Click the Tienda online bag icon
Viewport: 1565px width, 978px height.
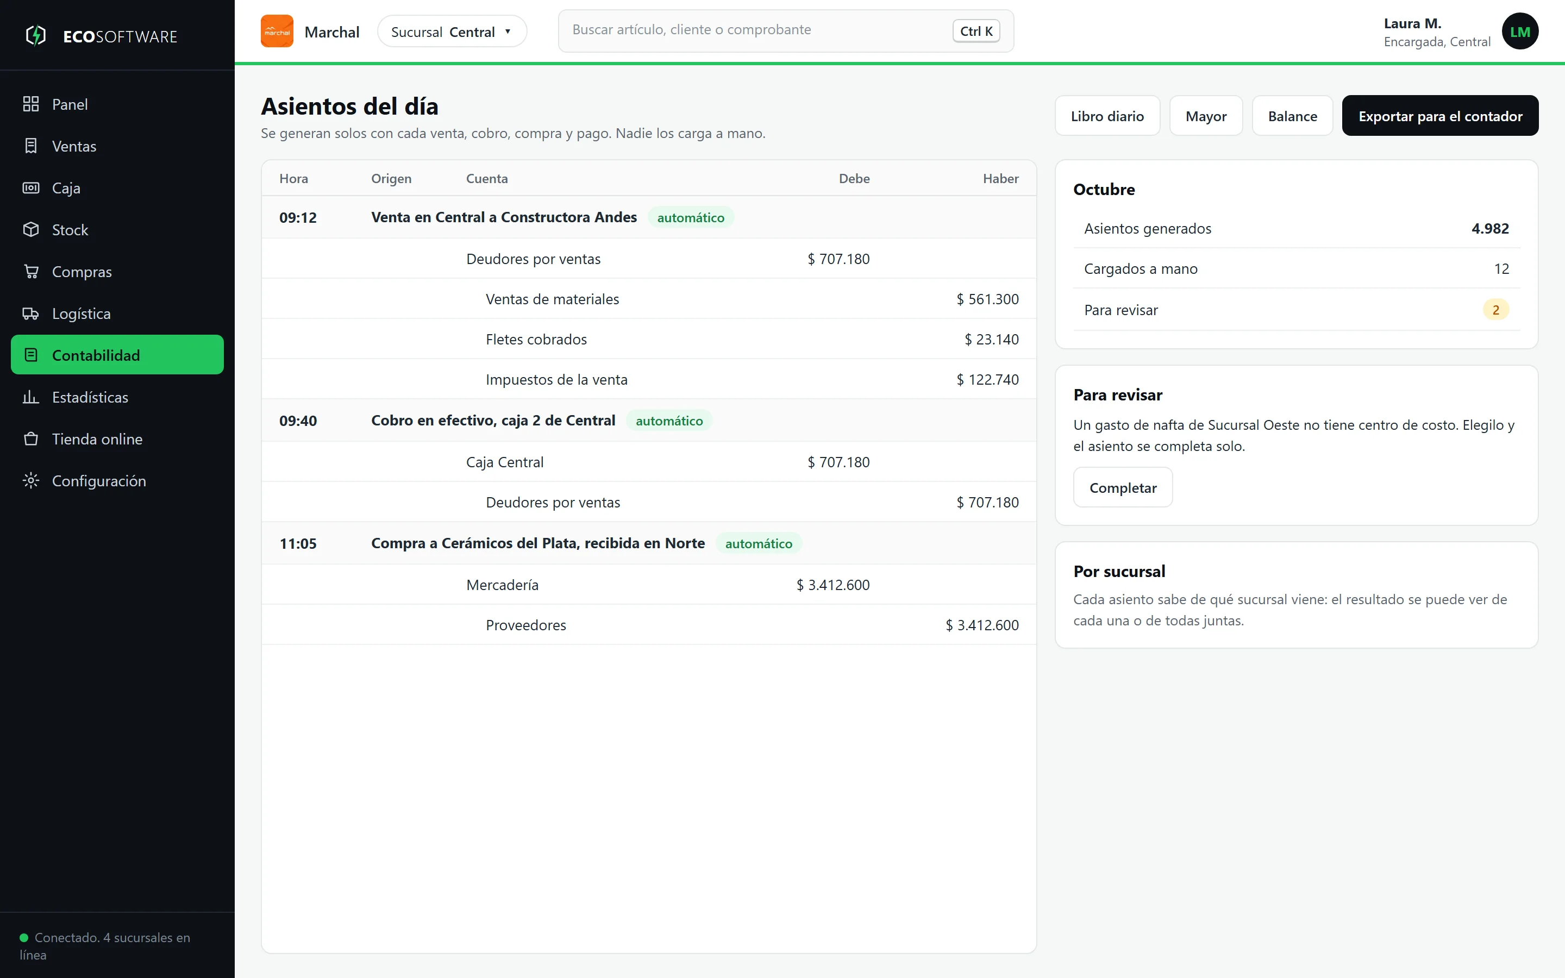pos(31,439)
